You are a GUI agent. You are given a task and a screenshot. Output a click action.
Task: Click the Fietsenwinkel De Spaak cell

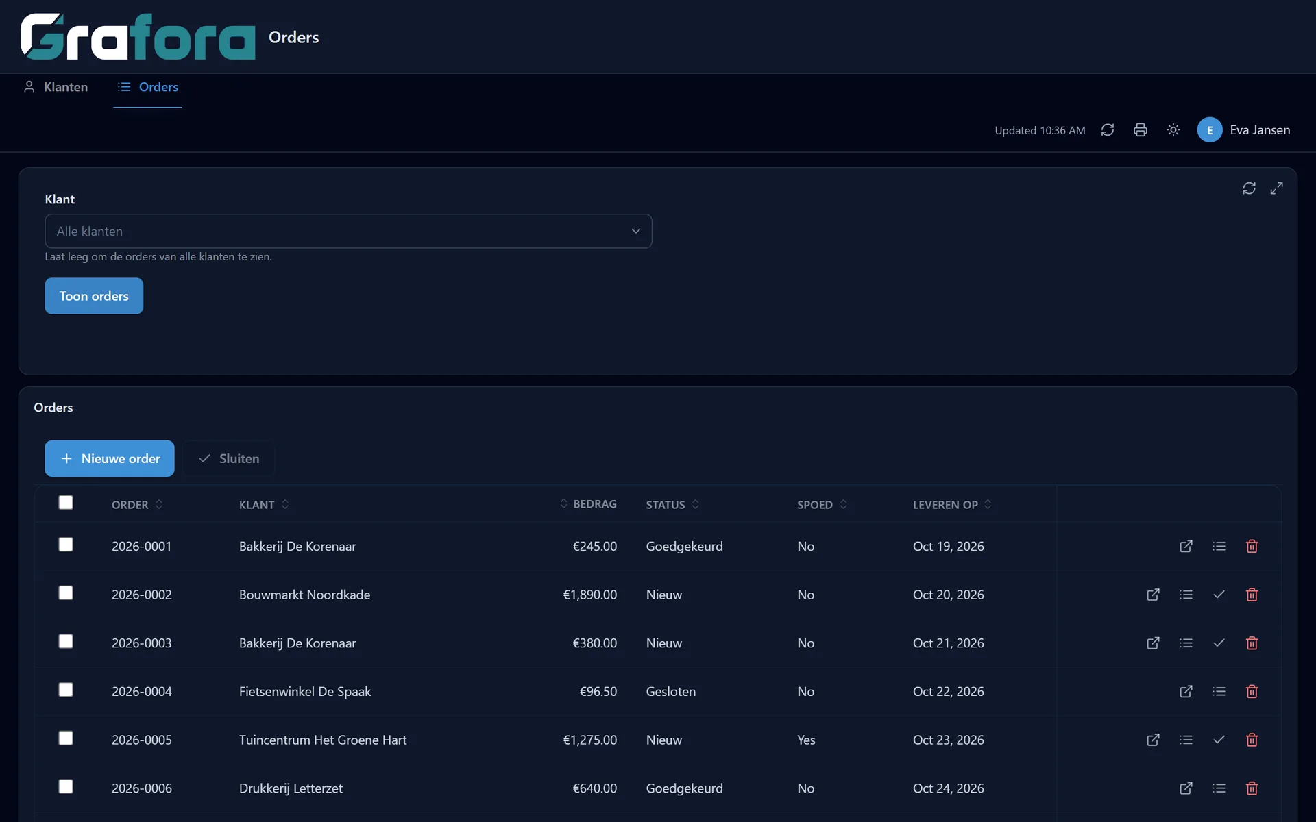(305, 691)
